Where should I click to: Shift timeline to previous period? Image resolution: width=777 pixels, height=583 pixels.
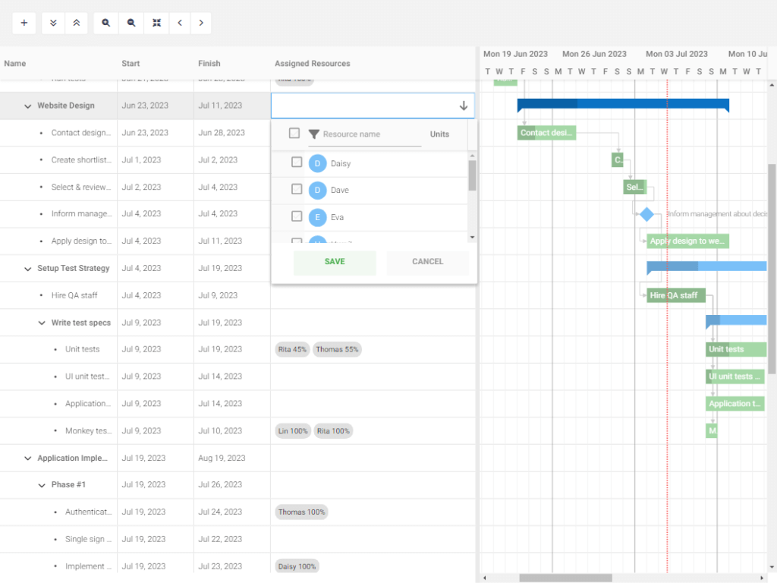[x=180, y=23]
